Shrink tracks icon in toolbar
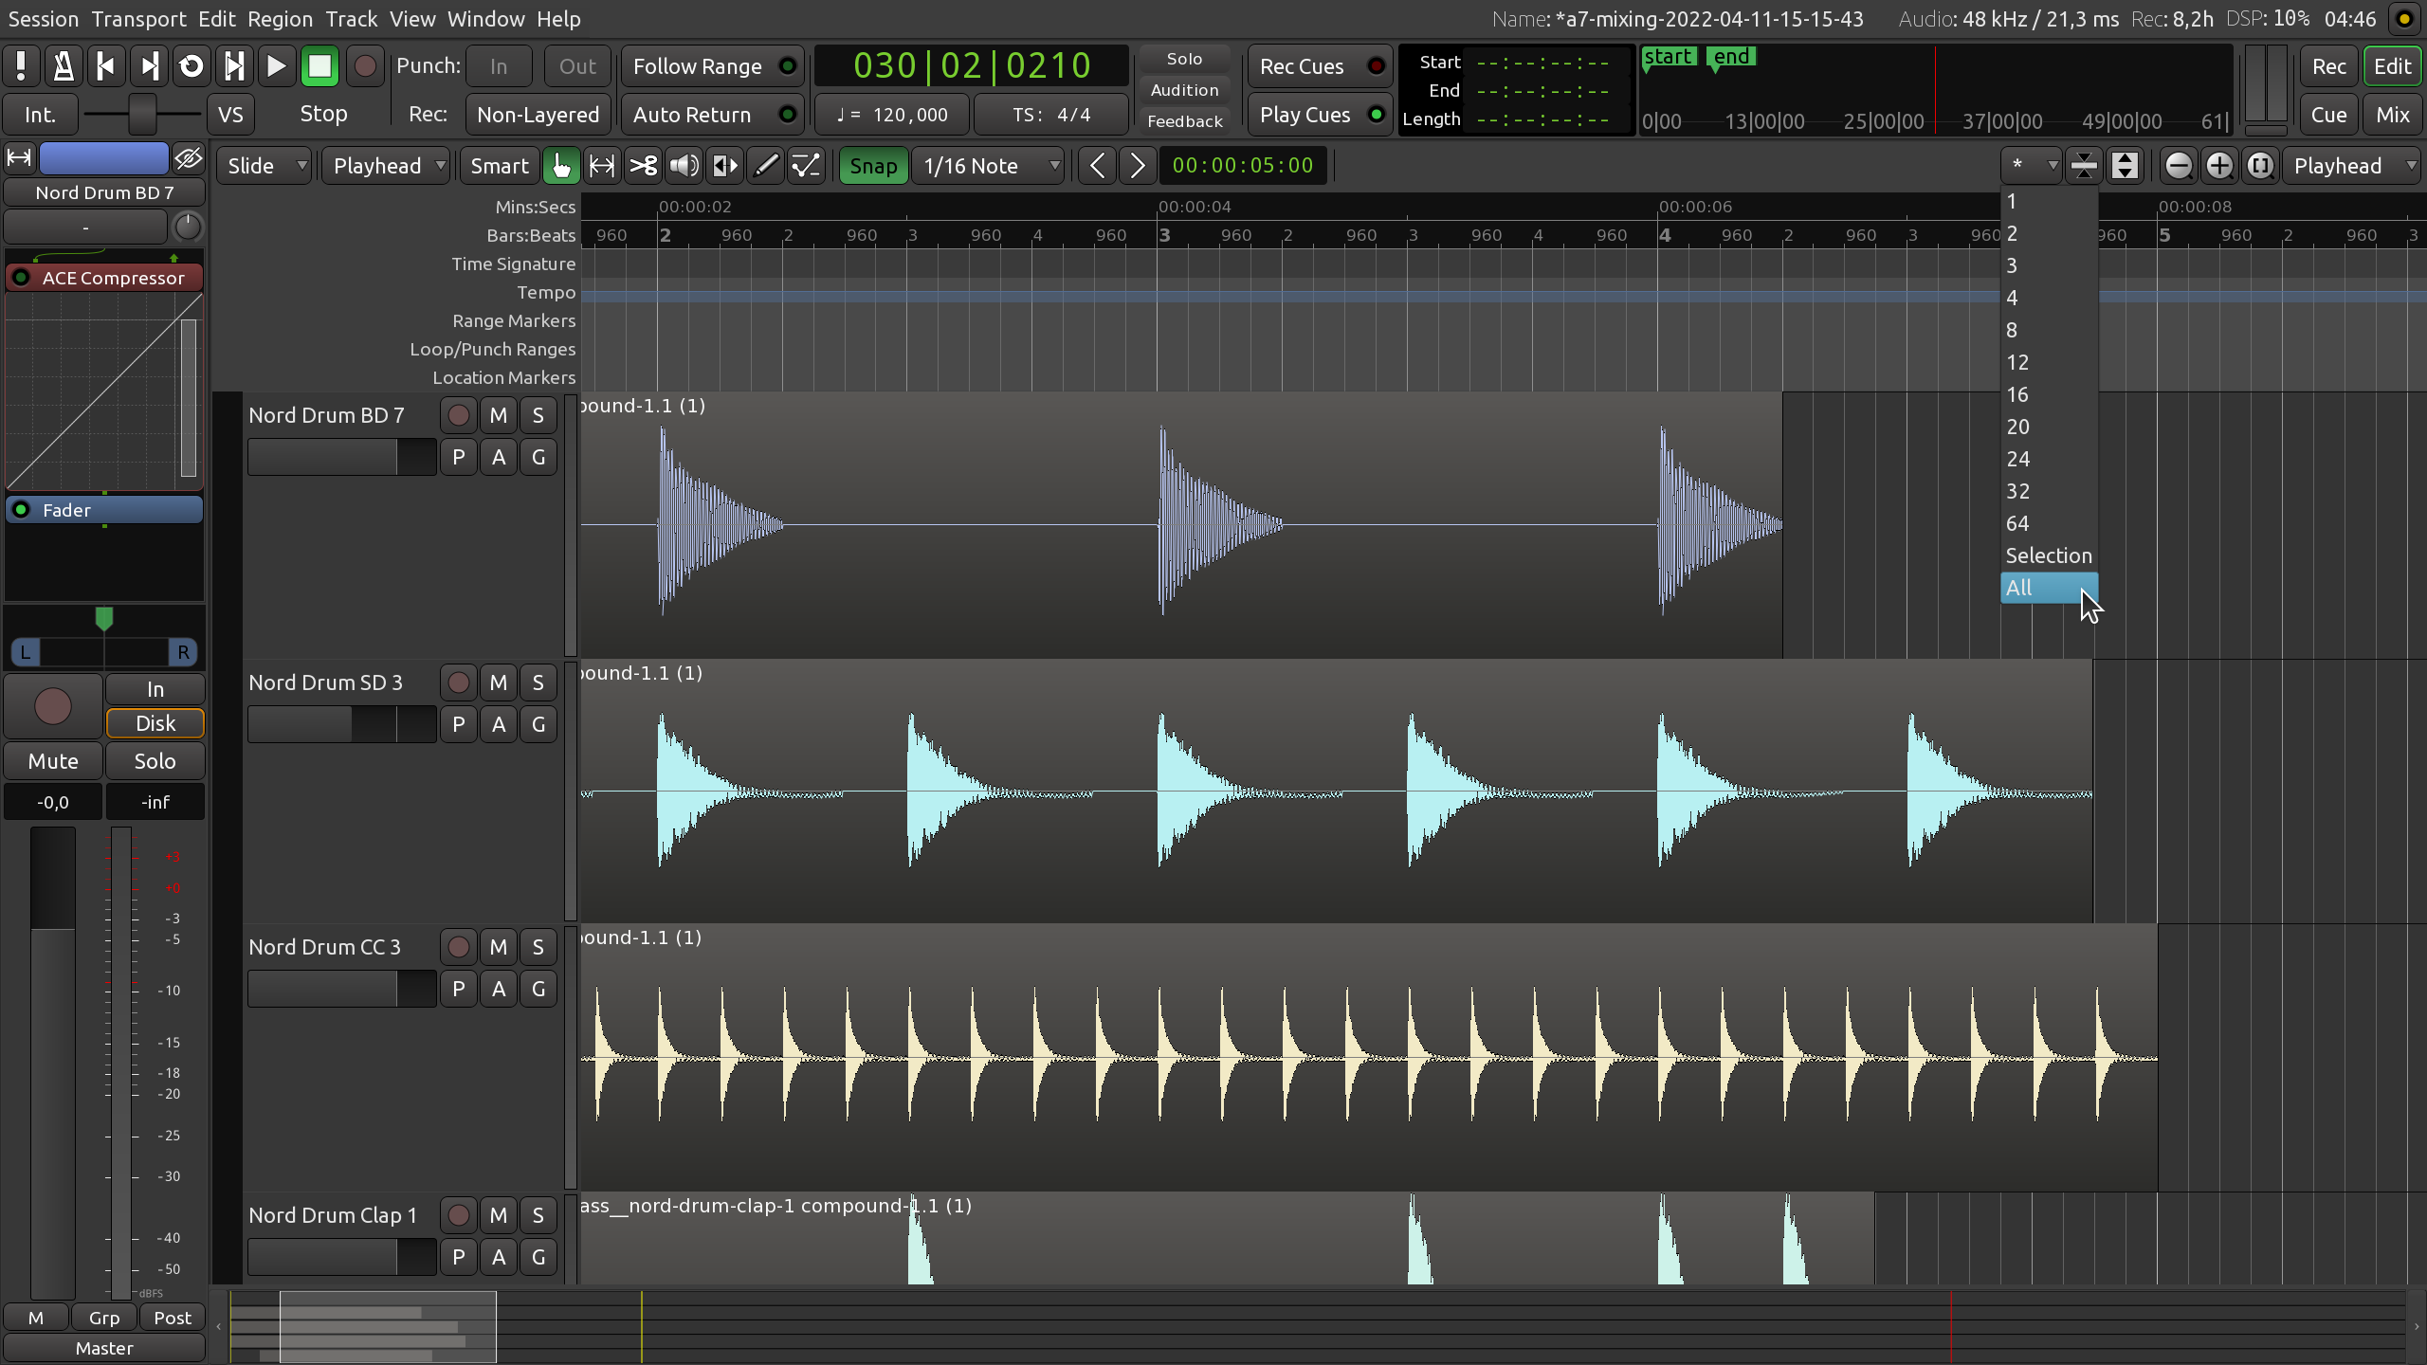Viewport: 2427px width, 1365px height. (2084, 166)
